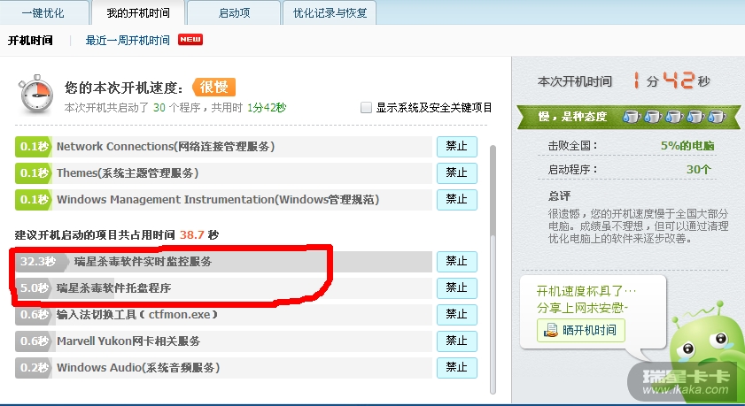Select Windows Audio(系统音频服务) row
This screenshot has width=745, height=406.
click(223, 368)
